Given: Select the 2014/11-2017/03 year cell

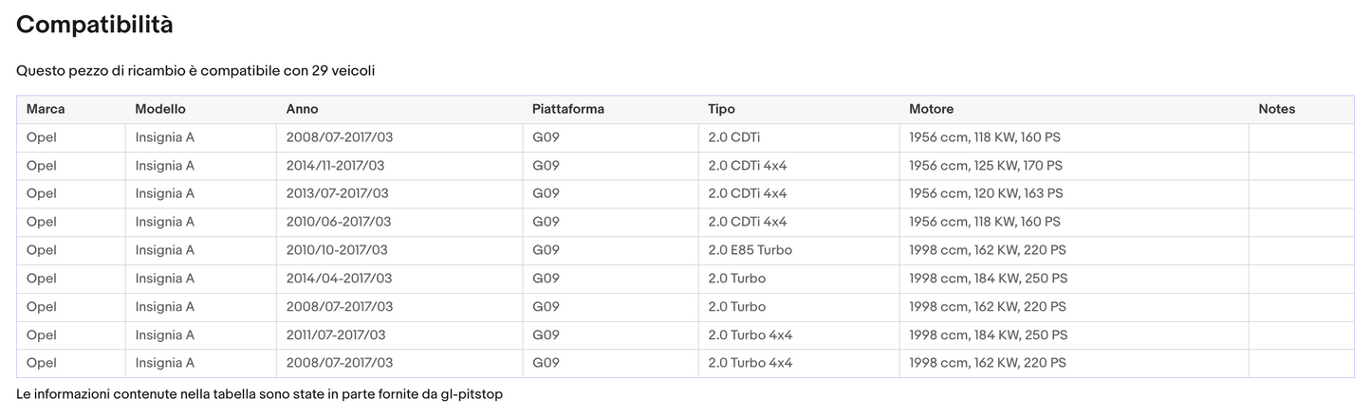Looking at the screenshot, I should [x=335, y=166].
